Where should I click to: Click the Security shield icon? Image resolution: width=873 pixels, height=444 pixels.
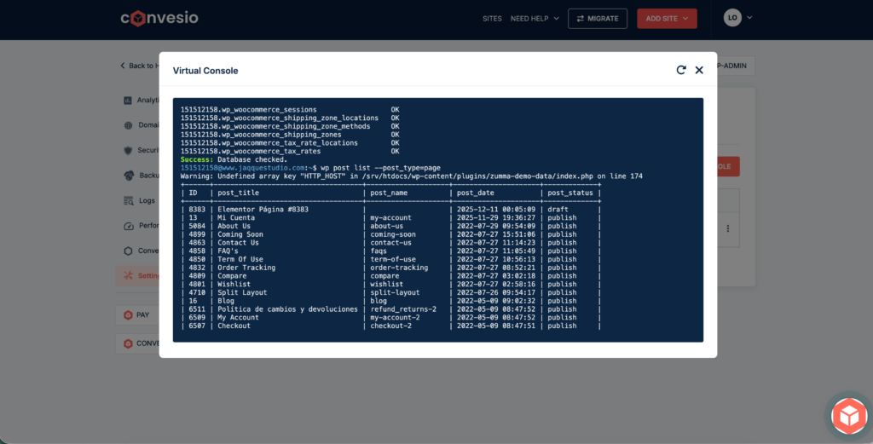click(x=128, y=150)
